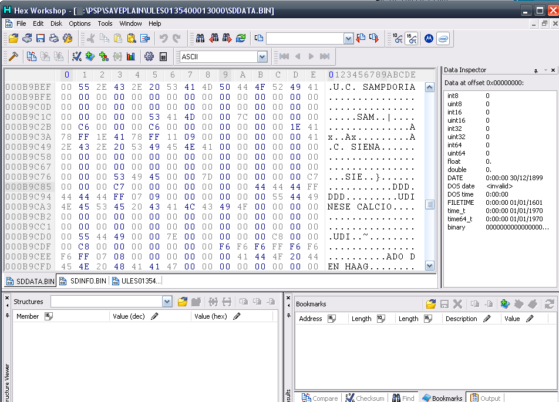Toggle hex offsets (16 glasses) view

point(412,39)
